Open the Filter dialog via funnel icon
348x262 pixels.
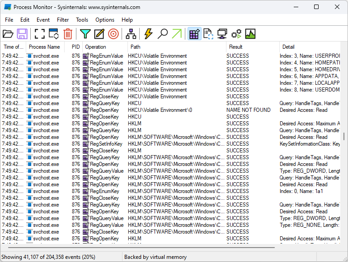85,34
